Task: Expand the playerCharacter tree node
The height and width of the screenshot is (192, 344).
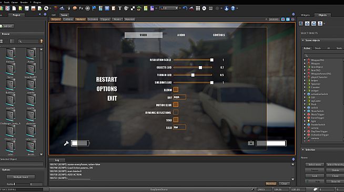Action: (305, 77)
